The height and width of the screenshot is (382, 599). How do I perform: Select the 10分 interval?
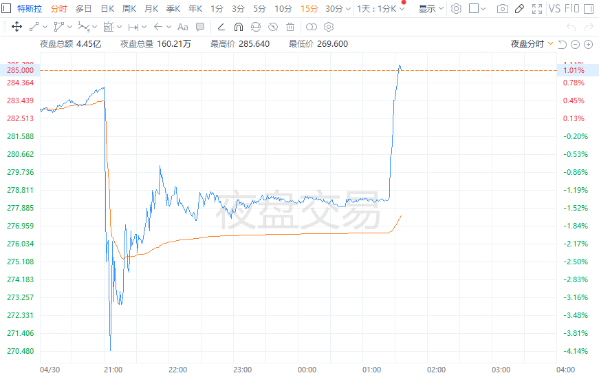283,8
